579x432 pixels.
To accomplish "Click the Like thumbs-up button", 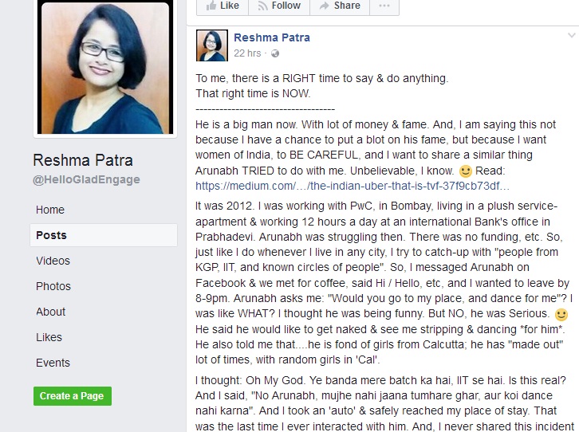I will (223, 6).
